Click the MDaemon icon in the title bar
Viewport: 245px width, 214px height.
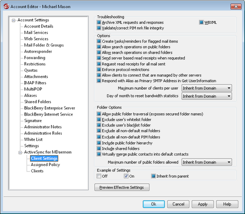tap(6, 7)
